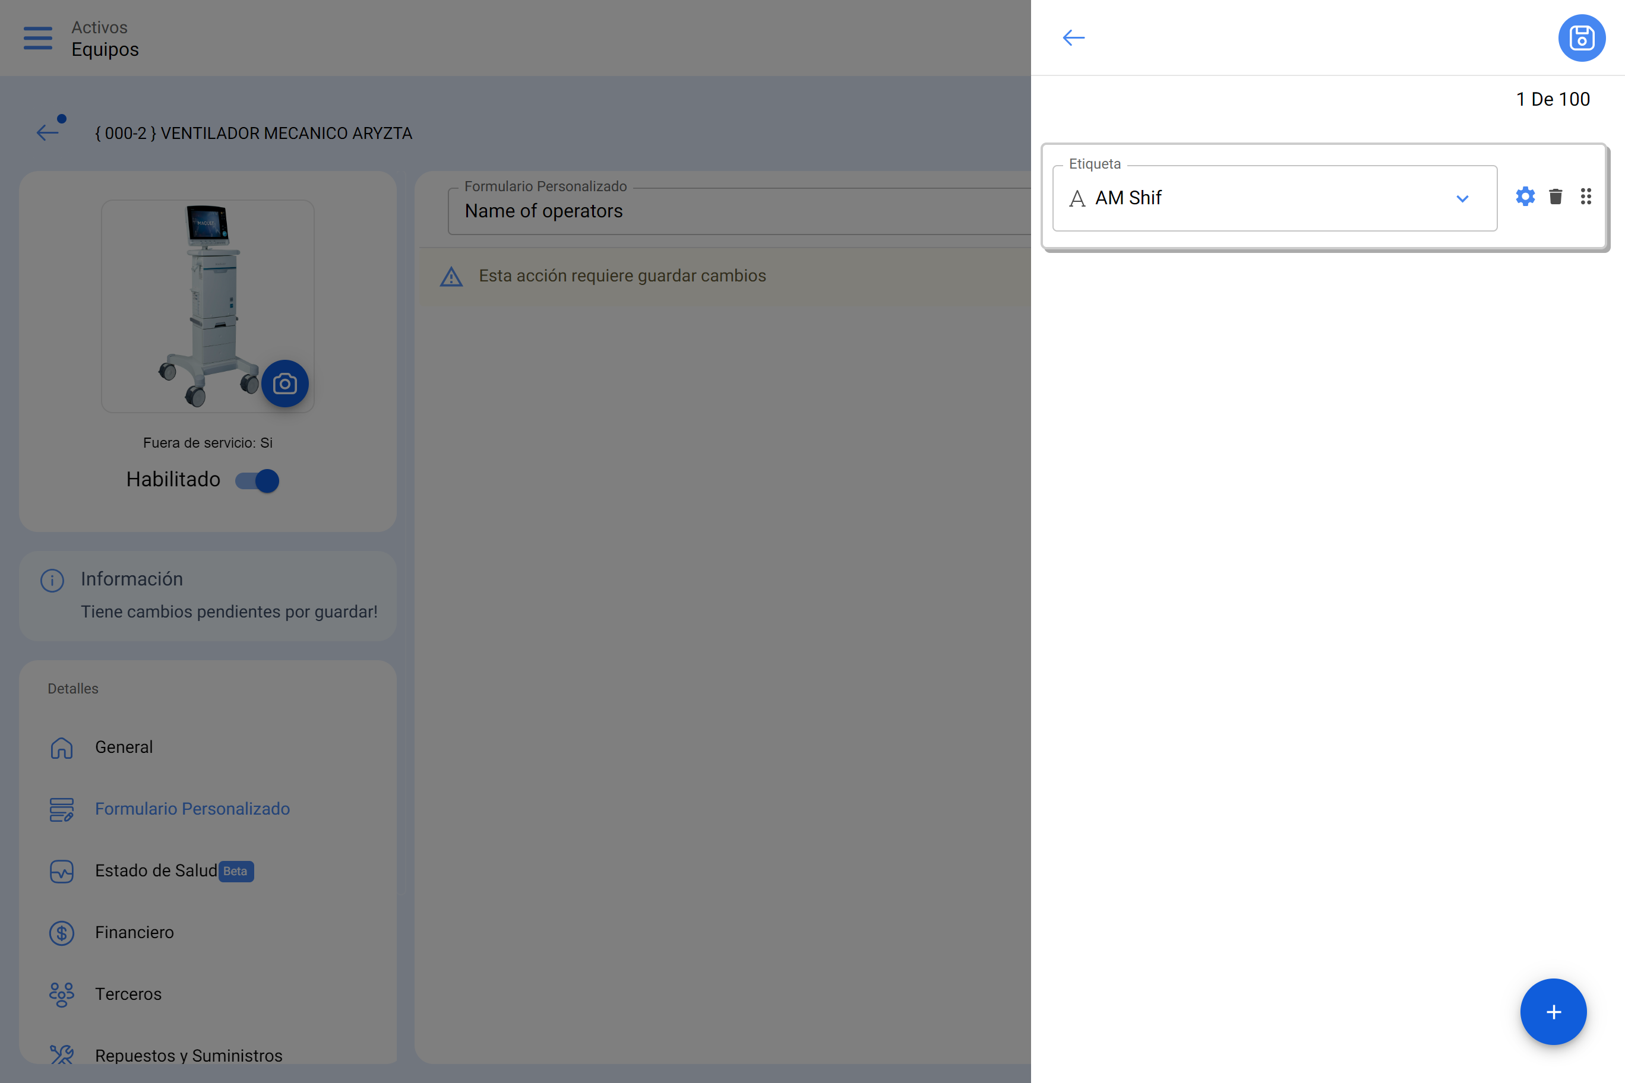Save the form with the disk icon button
Viewport: 1625px width, 1083px height.
click(x=1582, y=37)
